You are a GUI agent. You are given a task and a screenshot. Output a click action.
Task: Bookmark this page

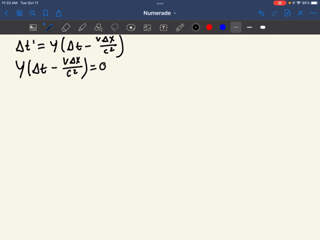tap(45, 13)
